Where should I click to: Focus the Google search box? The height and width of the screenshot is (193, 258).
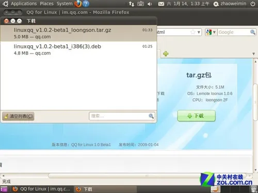[x=234, y=32]
